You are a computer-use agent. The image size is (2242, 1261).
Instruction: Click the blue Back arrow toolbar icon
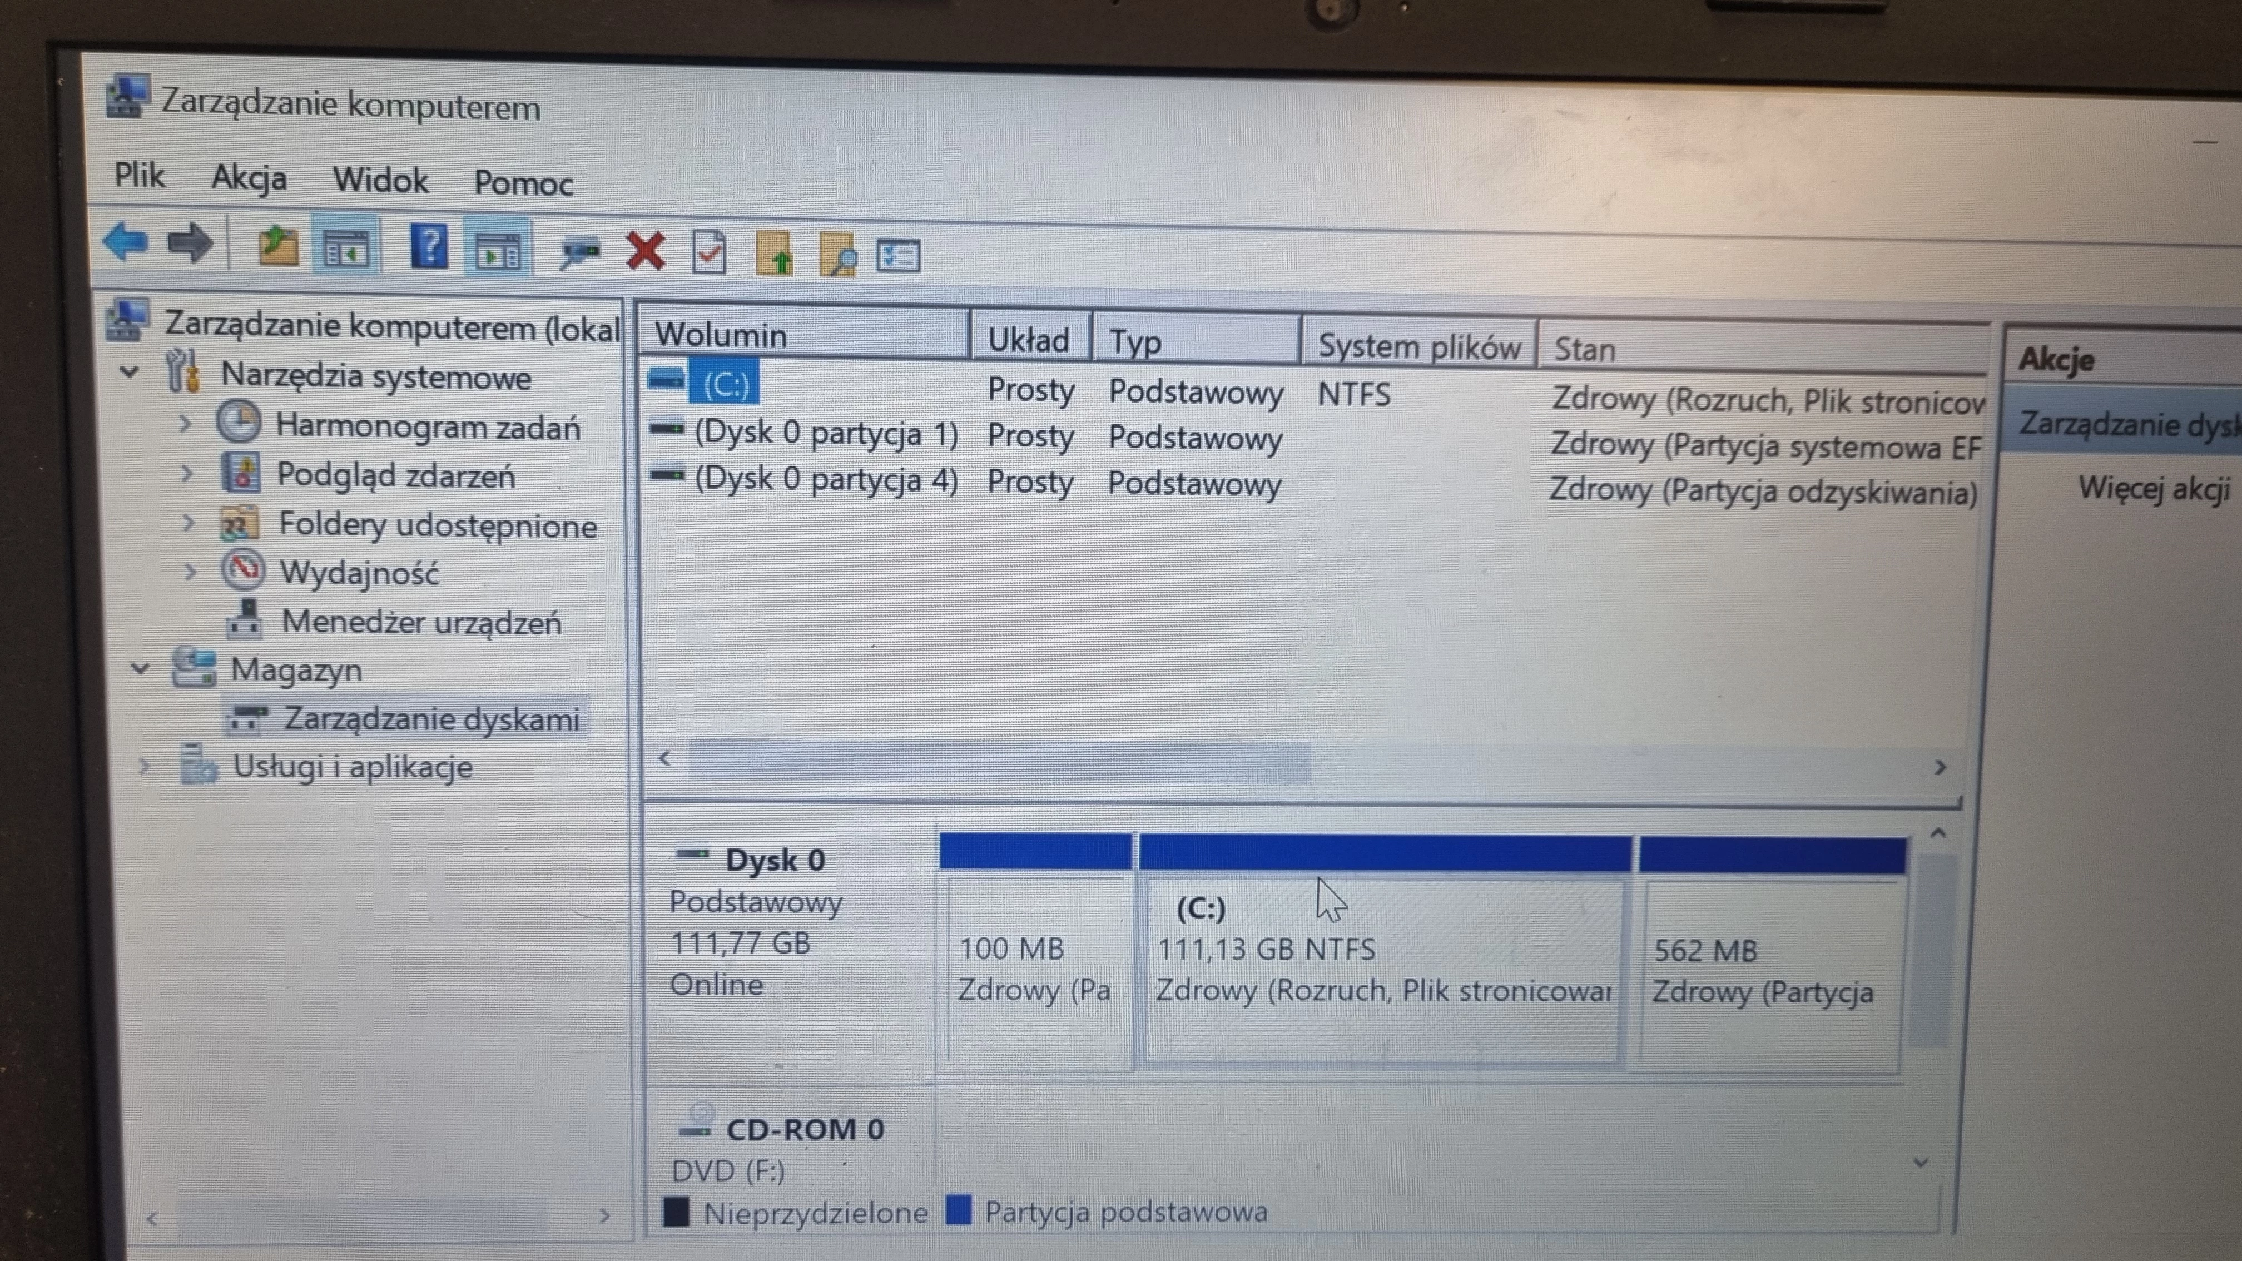[x=125, y=242]
